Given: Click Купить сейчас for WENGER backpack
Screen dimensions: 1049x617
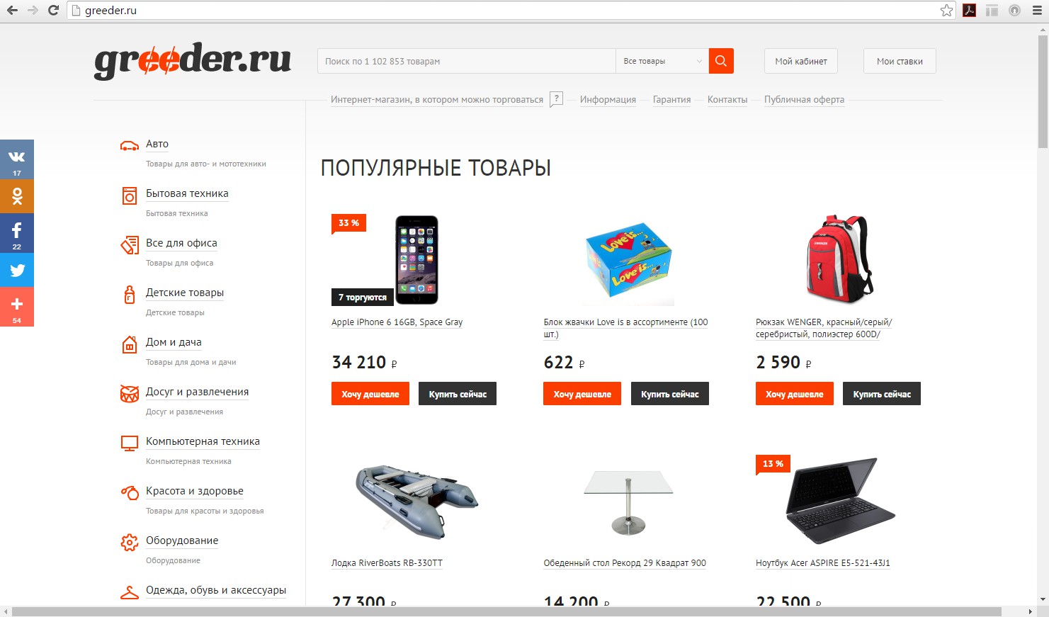Looking at the screenshot, I should coord(882,394).
